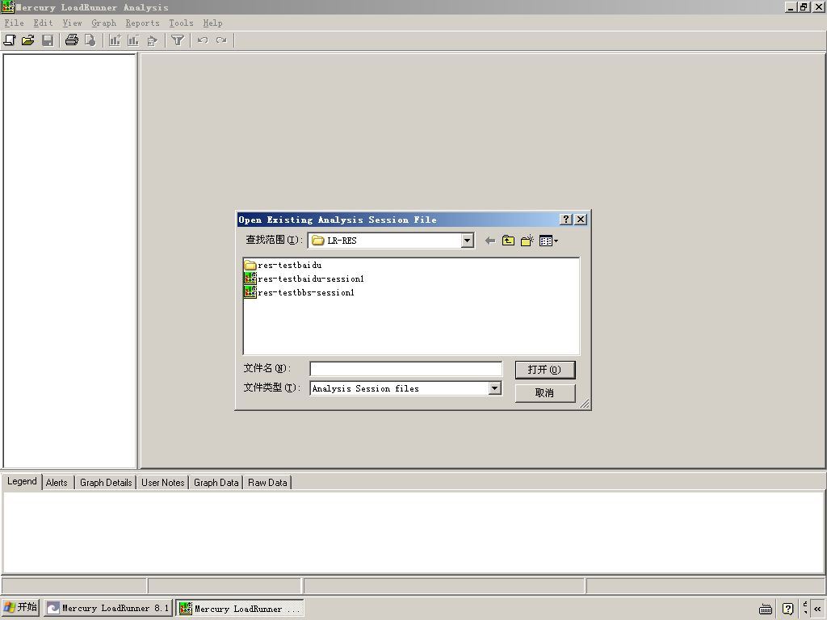Expand the LR-RES look-in dropdown
Viewport: 827px width, 620px height.
[467, 241]
